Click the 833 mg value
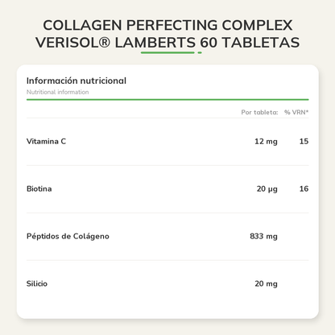Image resolution: width=335 pixels, height=335 pixels. coord(263,237)
